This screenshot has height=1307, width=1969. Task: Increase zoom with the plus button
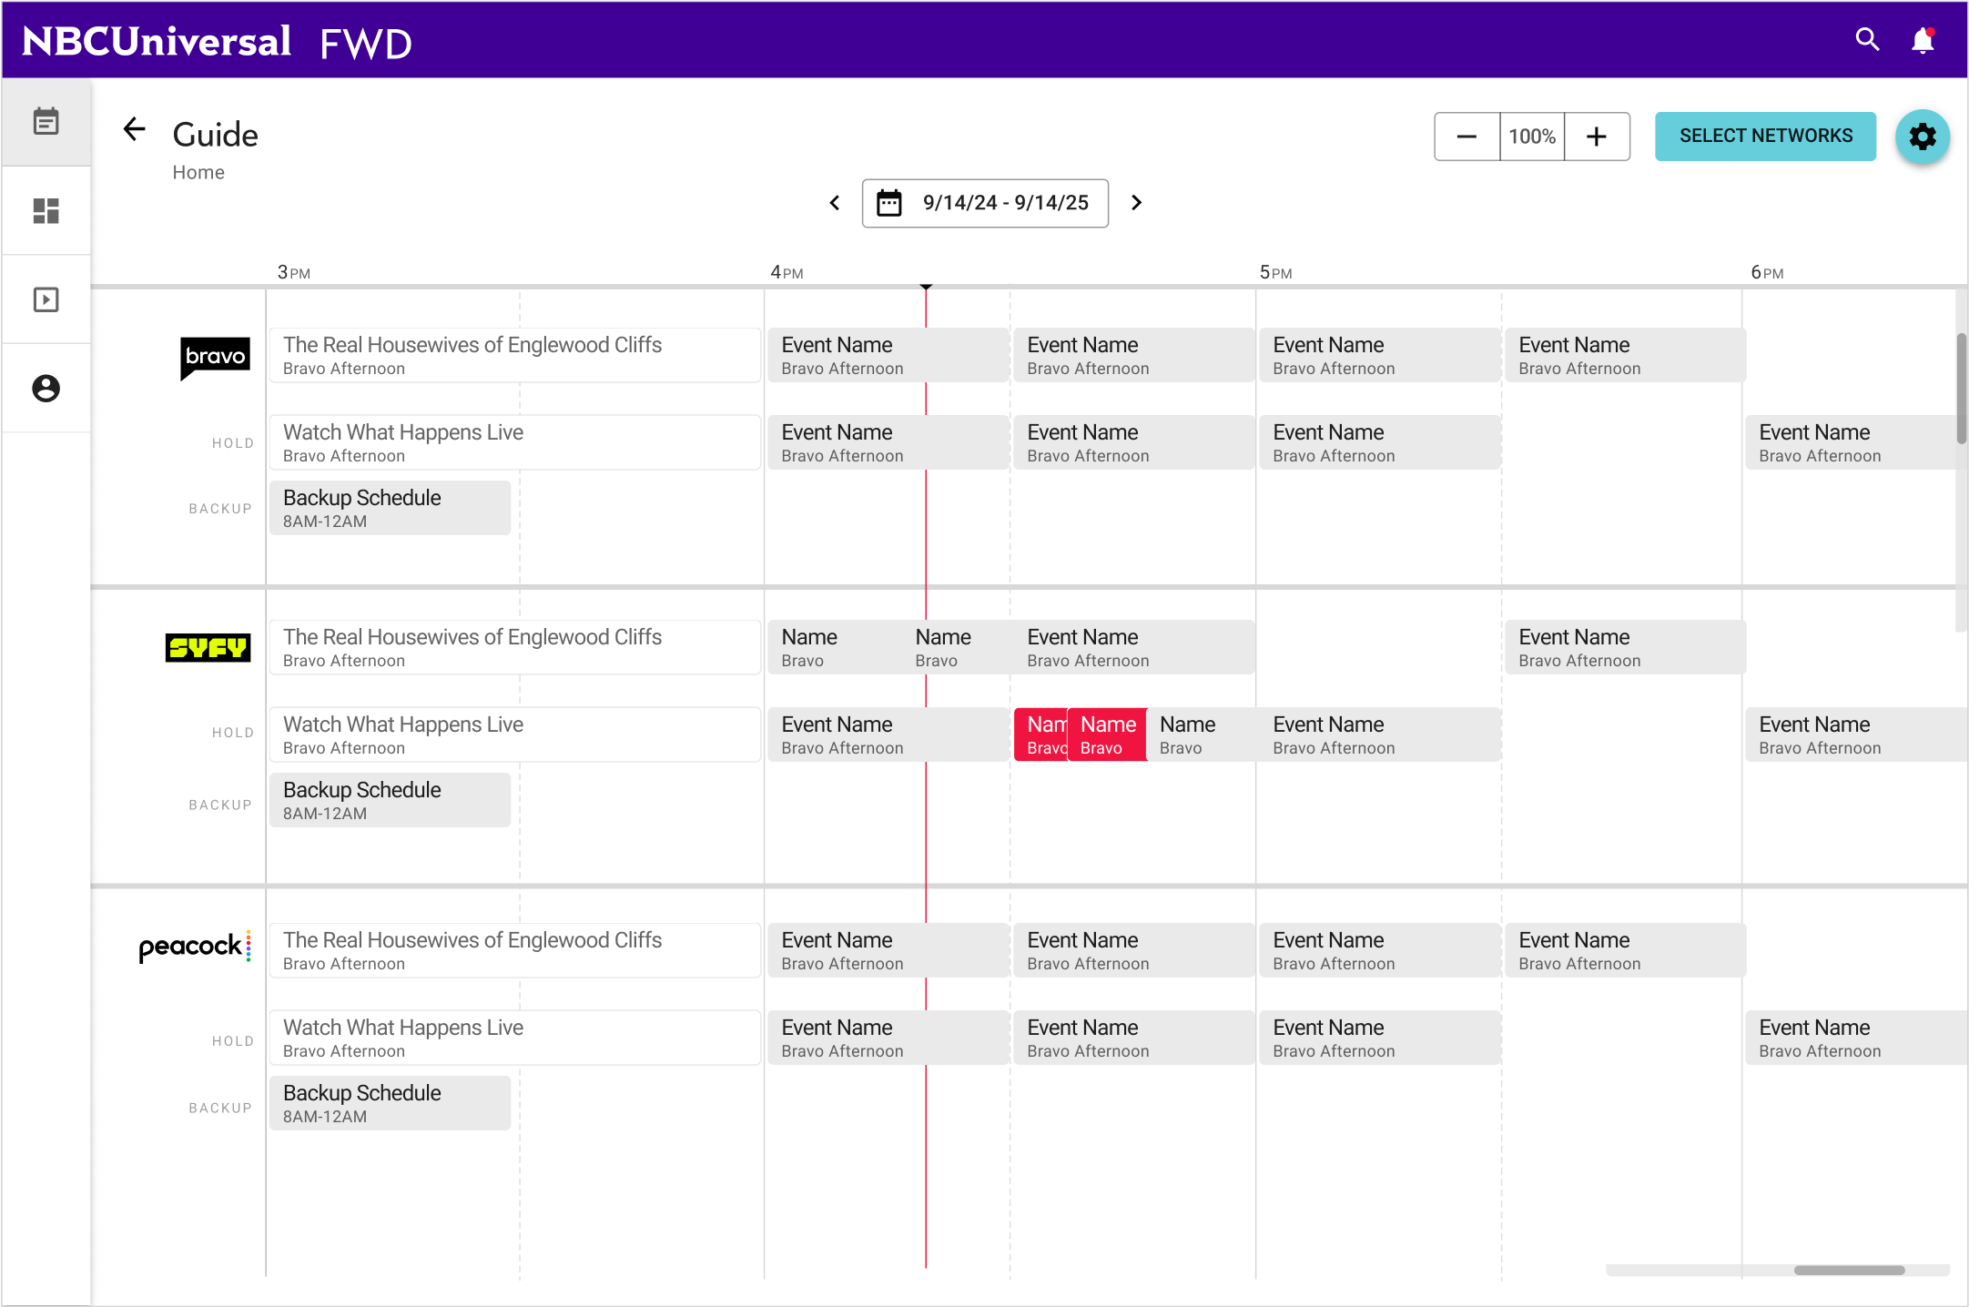click(1597, 137)
